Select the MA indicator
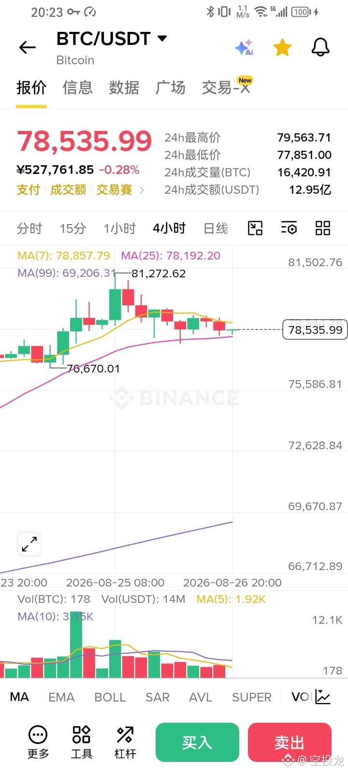Screen dimensions: 348x773 click(19, 697)
